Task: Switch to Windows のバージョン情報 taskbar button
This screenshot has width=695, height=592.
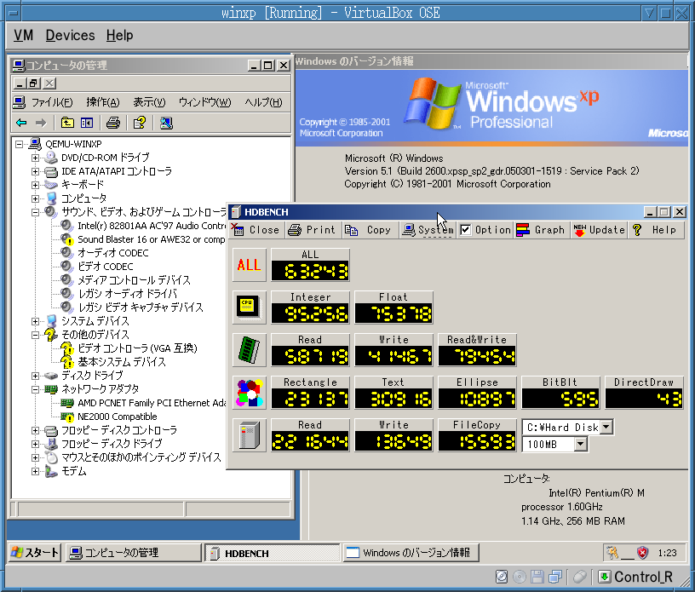Action: click(x=411, y=553)
